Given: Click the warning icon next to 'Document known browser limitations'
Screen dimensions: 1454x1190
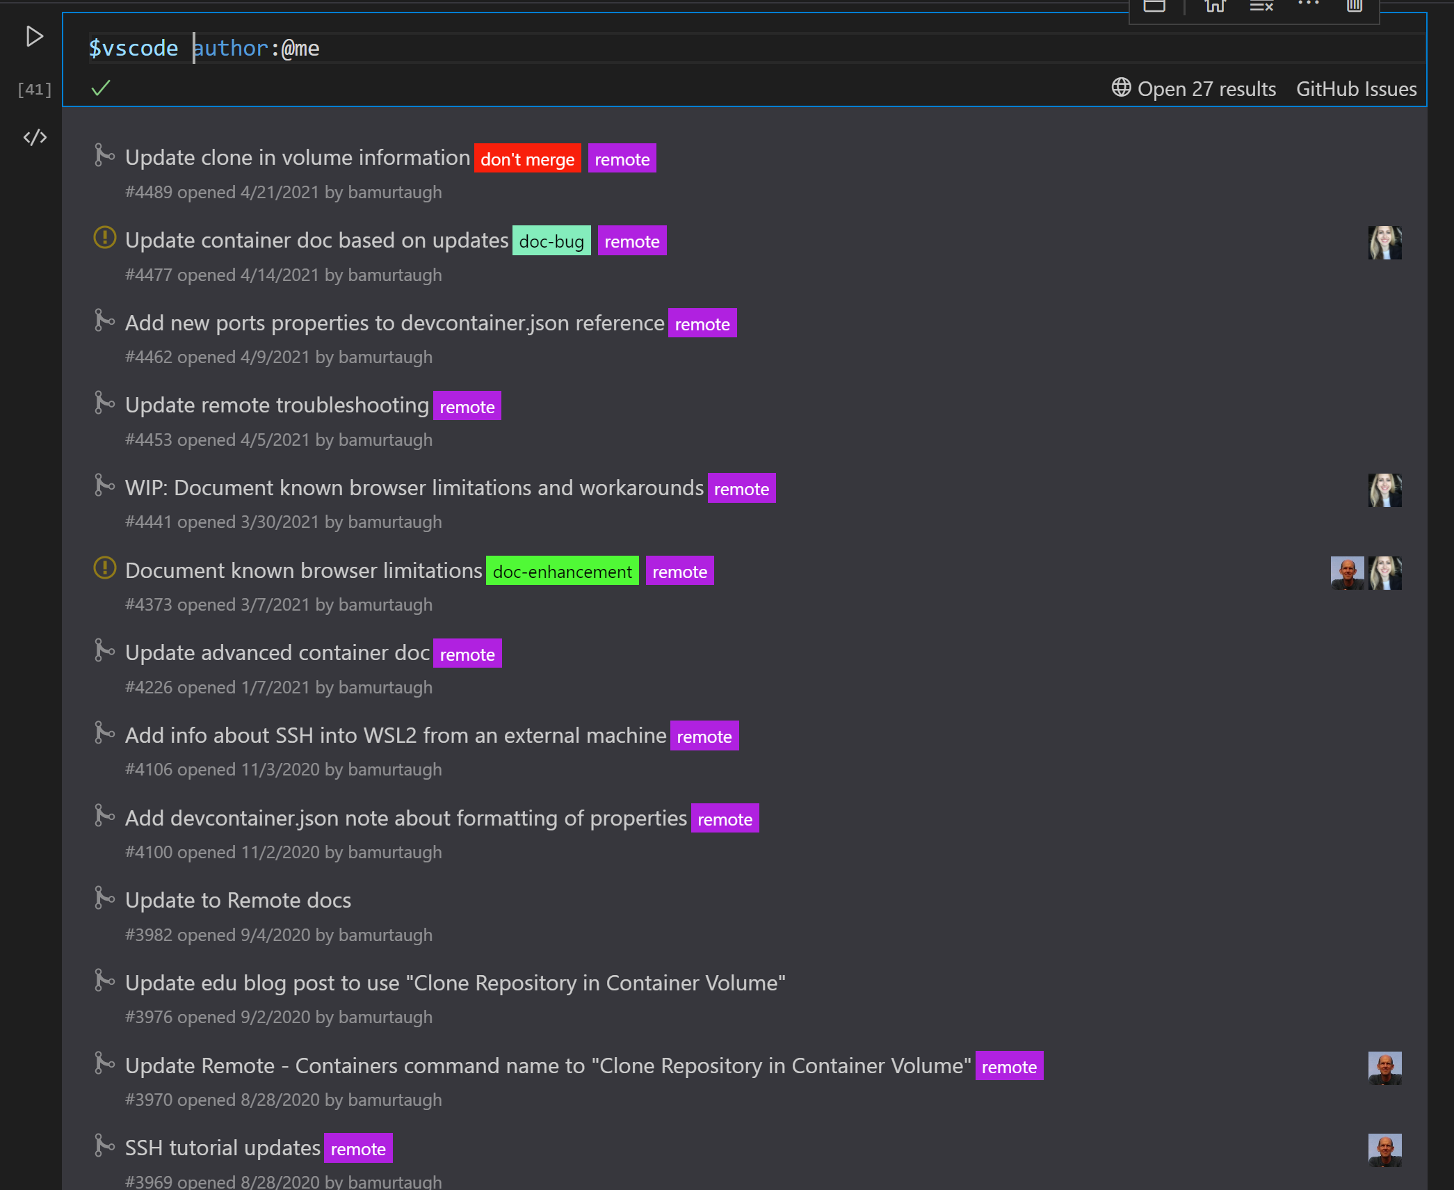Looking at the screenshot, I should [104, 568].
